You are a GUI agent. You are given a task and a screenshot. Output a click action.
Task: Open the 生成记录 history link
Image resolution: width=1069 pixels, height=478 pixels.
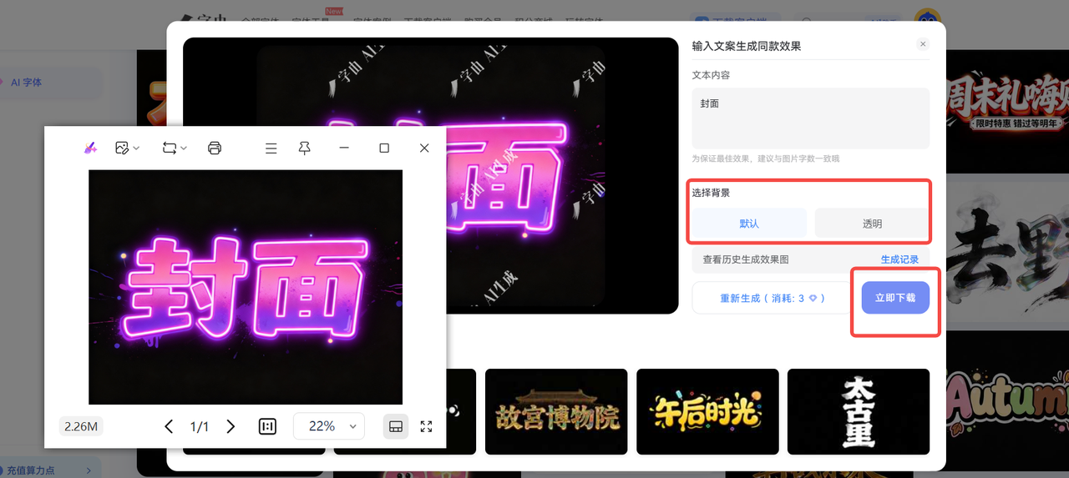click(x=899, y=259)
